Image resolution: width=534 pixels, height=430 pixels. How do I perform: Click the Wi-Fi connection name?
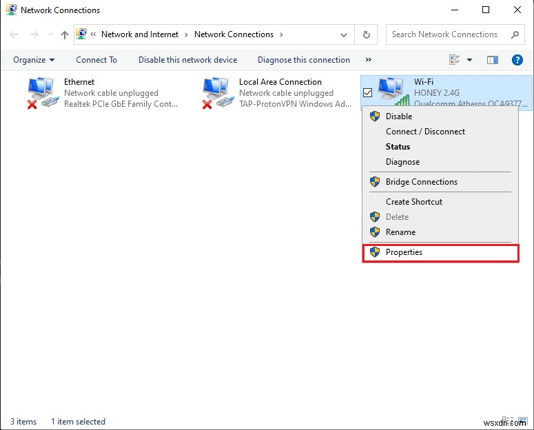tap(423, 82)
